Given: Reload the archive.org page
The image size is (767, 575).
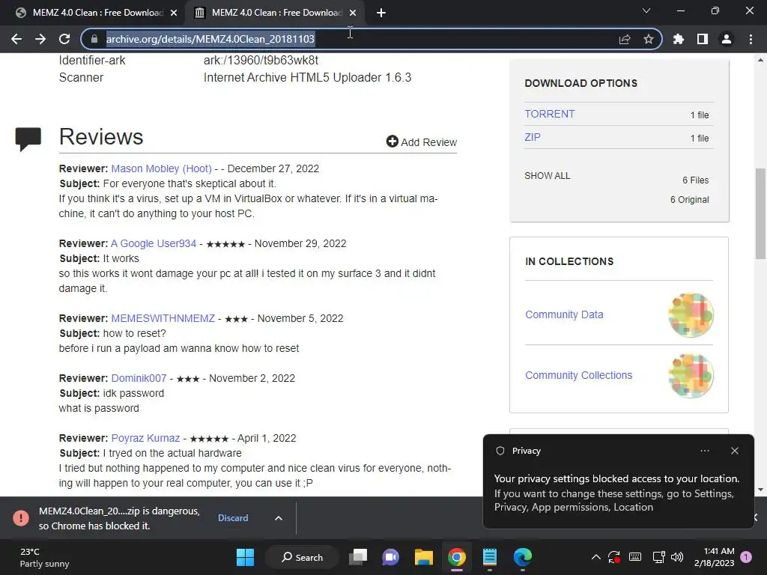Looking at the screenshot, I should coord(64,39).
